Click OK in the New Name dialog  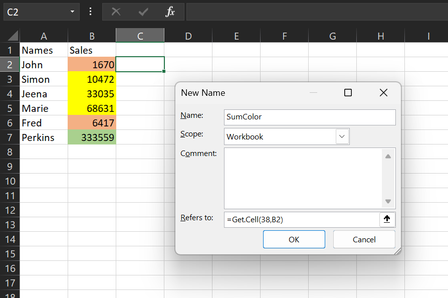(294, 239)
